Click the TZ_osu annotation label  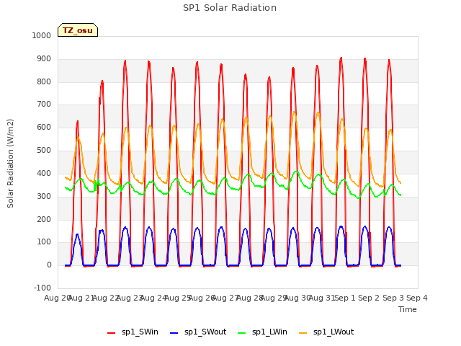point(78,30)
